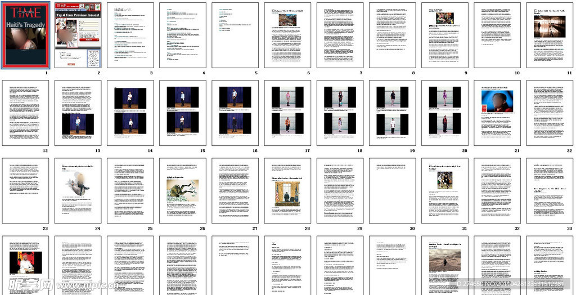Open page 21 thumbnail with blue portrait
The height and width of the screenshot is (295, 576).
click(497, 113)
